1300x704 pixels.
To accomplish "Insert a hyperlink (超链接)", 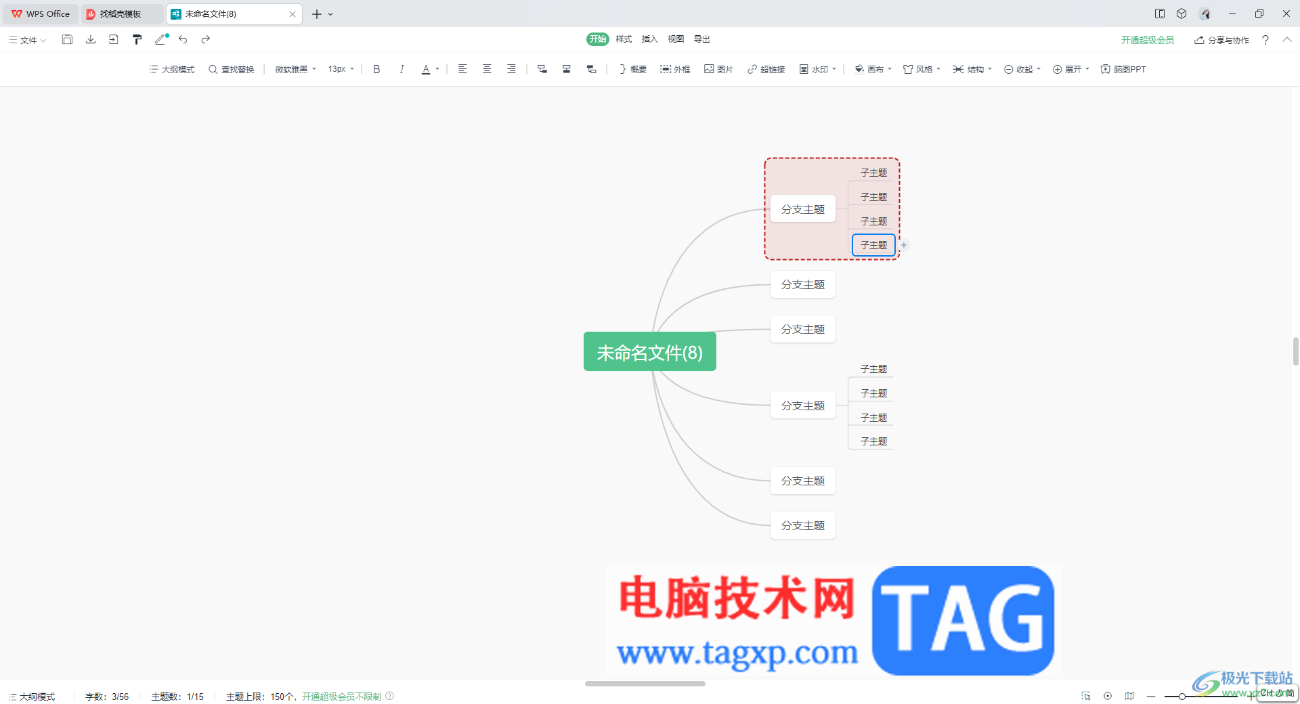I will (766, 69).
